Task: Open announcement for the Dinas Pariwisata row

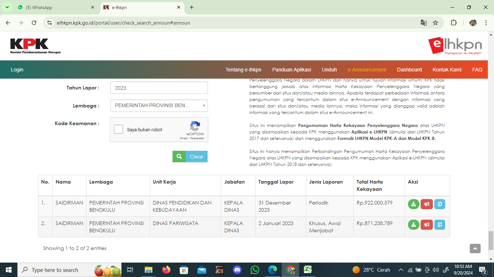Action: coord(426,225)
